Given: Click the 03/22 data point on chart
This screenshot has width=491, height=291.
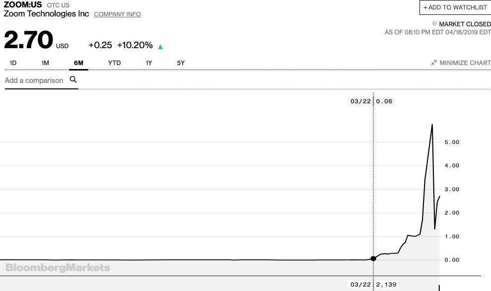Looking at the screenshot, I should pos(373,258).
